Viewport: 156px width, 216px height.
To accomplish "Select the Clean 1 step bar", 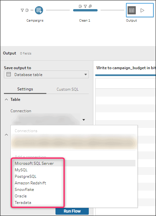I will [85, 10].
